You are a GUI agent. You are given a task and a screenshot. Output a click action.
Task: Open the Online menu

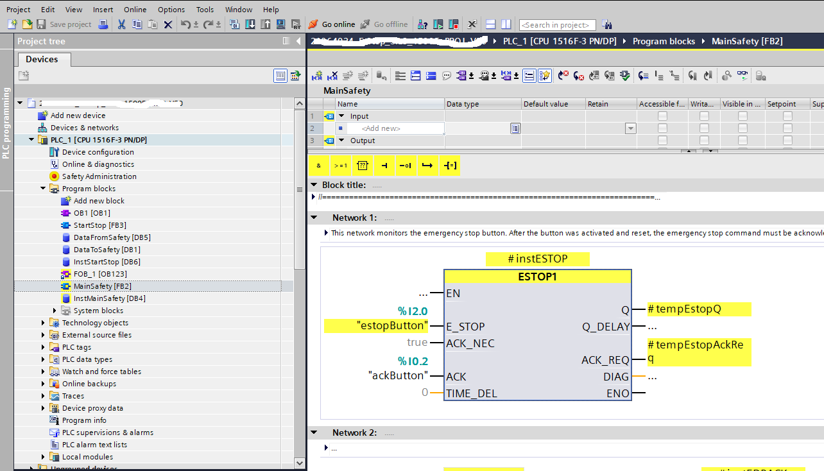point(135,10)
